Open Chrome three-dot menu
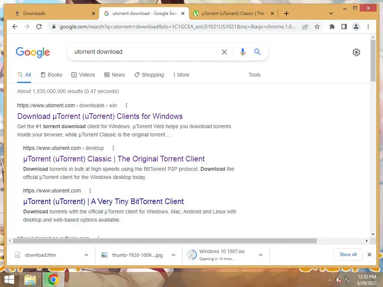The width and height of the screenshot is (383, 287). [368, 27]
